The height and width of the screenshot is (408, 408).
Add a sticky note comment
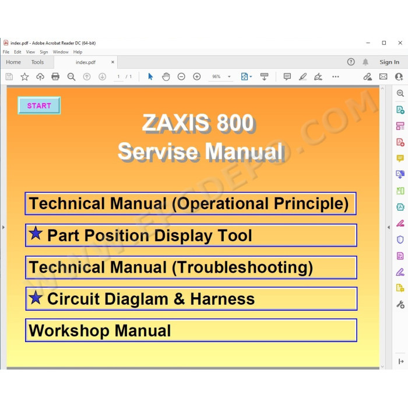tap(287, 76)
